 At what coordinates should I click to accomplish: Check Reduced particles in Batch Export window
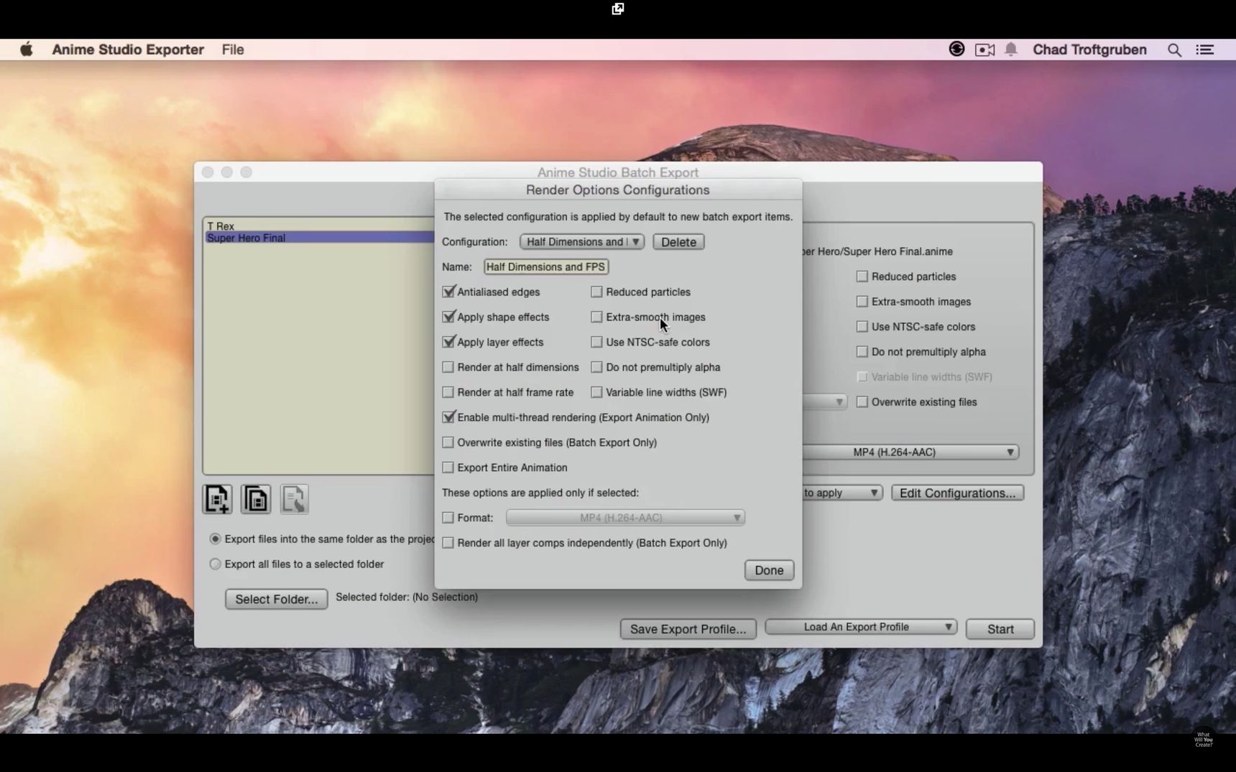862,276
